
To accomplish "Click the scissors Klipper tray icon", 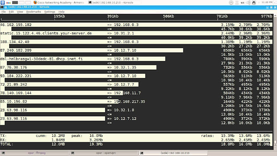I will point(237,3).
